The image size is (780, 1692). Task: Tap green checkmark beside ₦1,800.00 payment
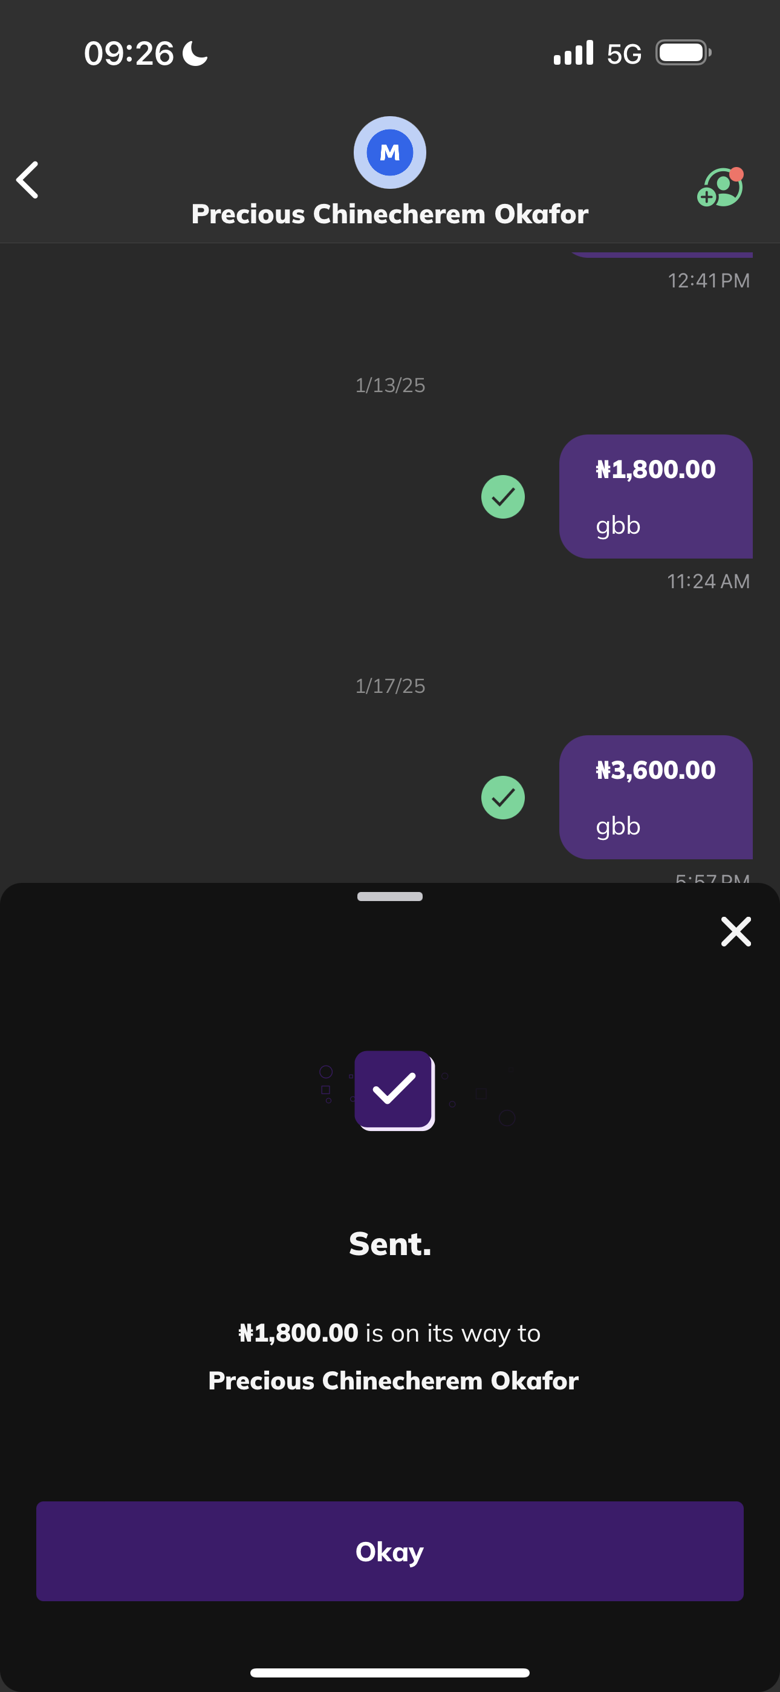503,497
